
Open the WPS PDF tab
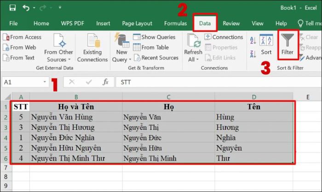[x=73, y=23]
